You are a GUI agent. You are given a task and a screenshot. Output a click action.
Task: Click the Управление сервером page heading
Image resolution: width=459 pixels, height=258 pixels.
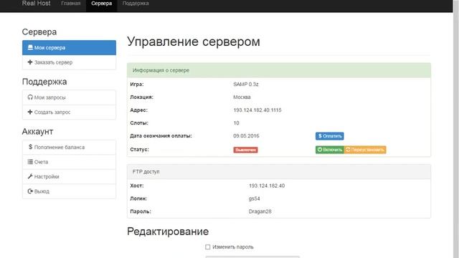(194, 42)
